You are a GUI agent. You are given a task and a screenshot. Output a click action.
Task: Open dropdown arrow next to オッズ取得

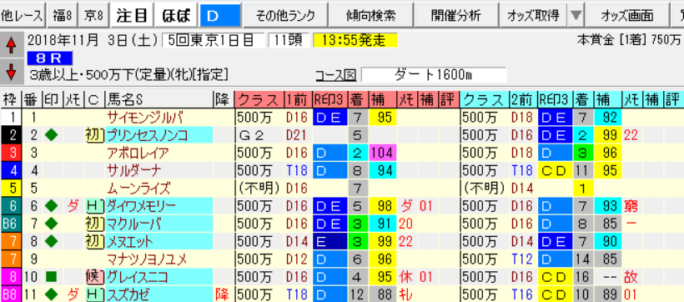coord(576,15)
